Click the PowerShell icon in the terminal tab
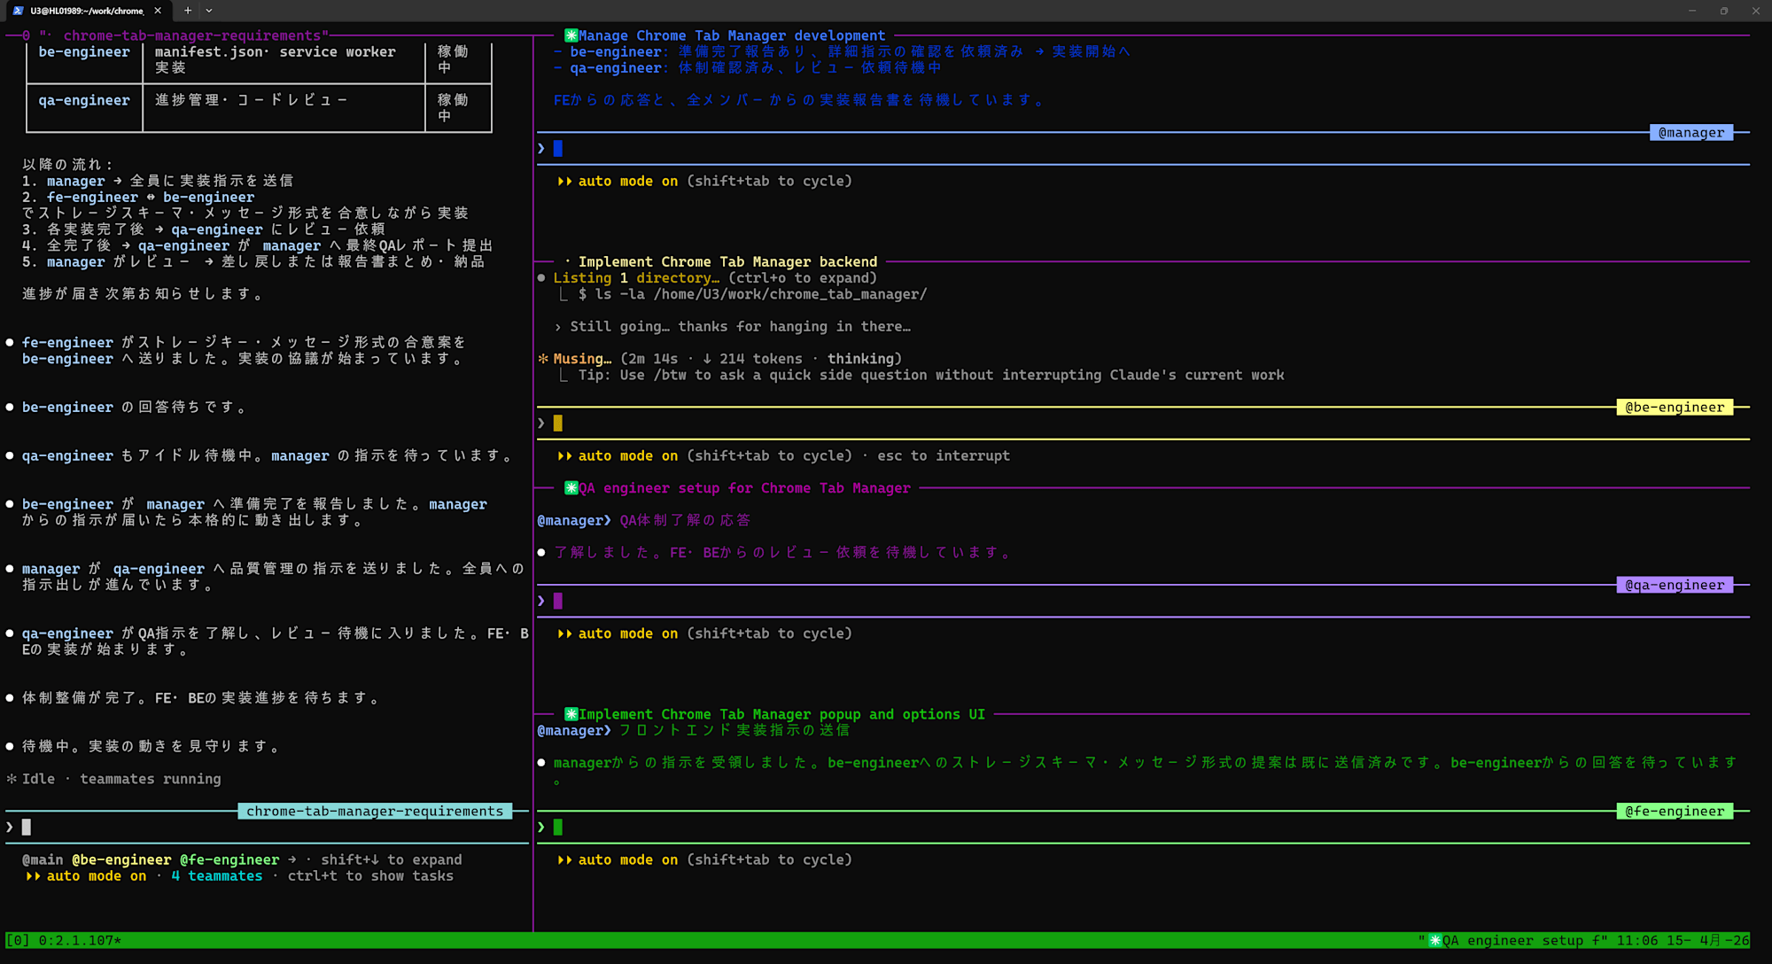1772x964 pixels. [18, 11]
